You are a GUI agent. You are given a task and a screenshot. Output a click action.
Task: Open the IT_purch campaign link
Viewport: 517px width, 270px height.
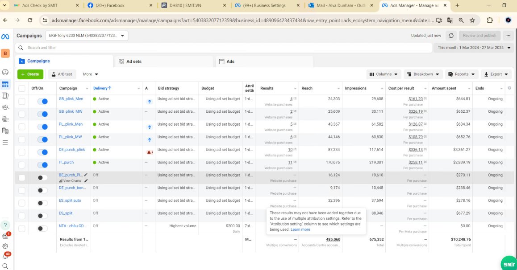[66, 162]
